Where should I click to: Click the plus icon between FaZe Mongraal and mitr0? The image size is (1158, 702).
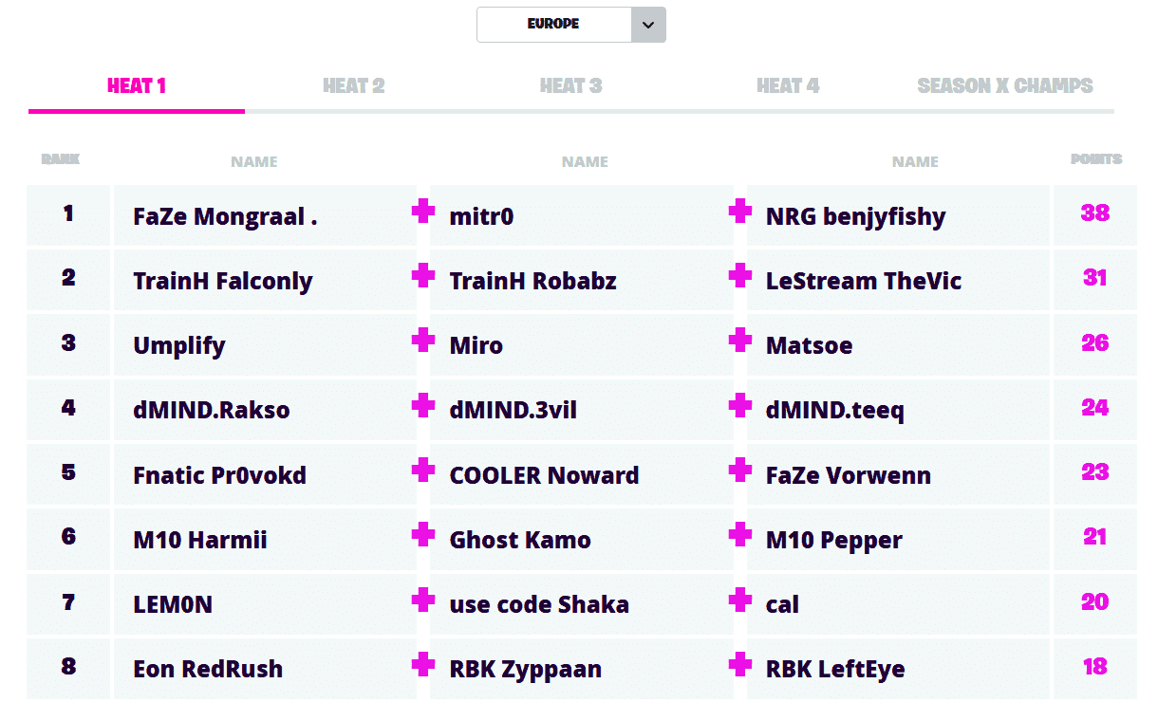[423, 212]
